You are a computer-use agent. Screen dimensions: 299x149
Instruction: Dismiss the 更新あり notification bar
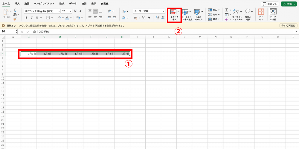click(3, 25)
